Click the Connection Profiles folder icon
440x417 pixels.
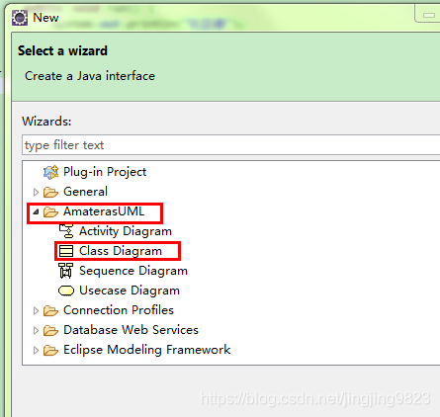click(50, 310)
